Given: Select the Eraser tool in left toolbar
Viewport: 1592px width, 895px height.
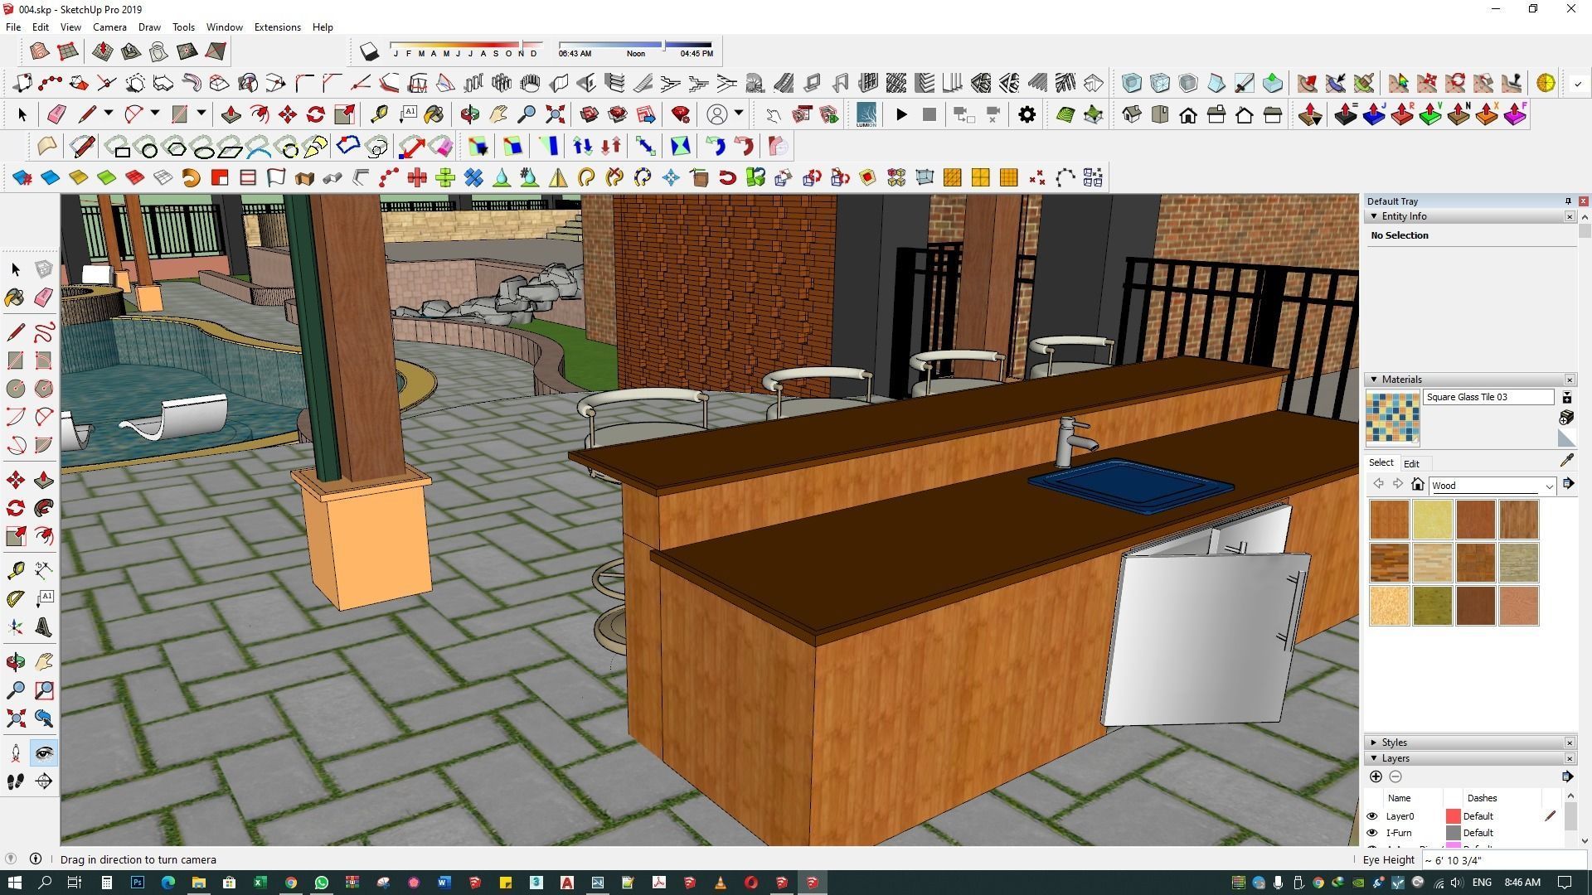Looking at the screenshot, I should point(43,297).
